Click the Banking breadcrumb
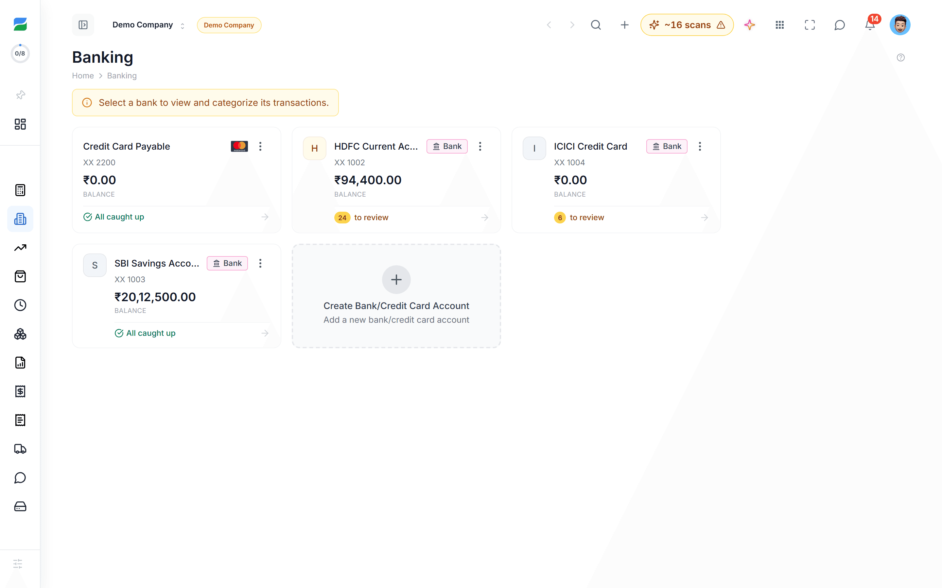The image size is (942, 588). pyautogui.click(x=122, y=75)
